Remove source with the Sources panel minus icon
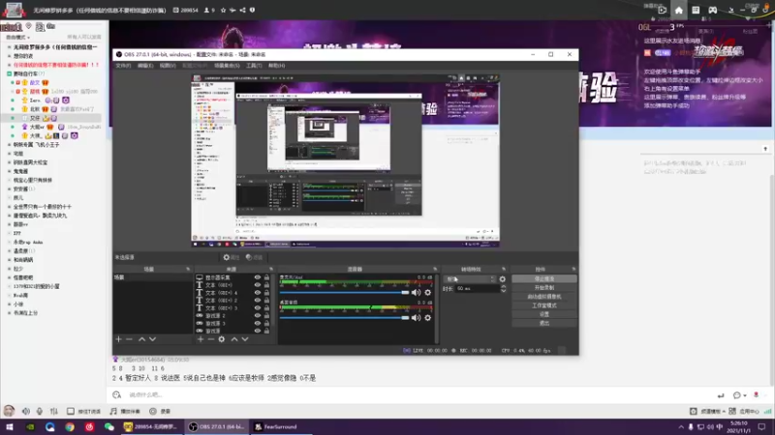 tap(211, 339)
